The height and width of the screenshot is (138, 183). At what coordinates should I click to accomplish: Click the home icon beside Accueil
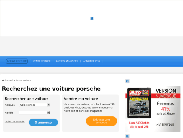pyautogui.click(x=3, y=81)
